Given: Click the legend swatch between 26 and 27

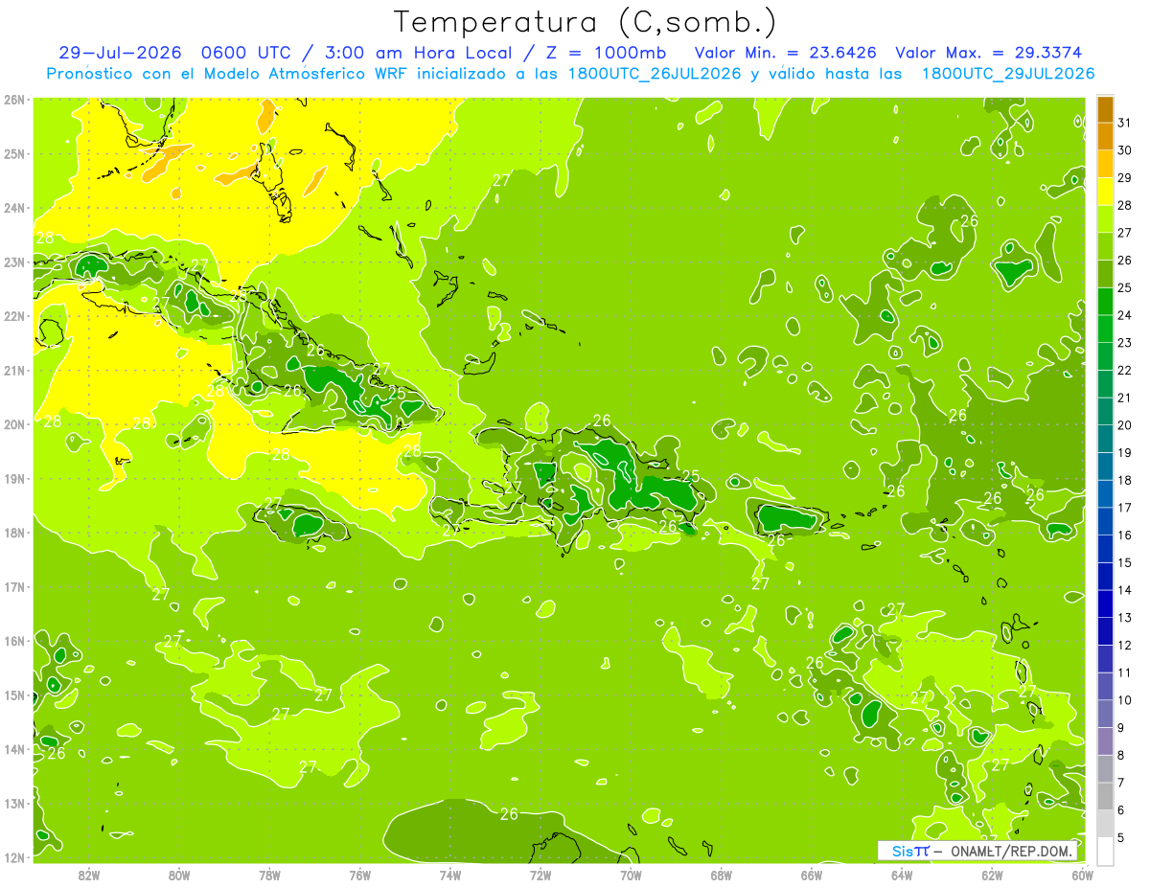Looking at the screenshot, I should click(1105, 246).
